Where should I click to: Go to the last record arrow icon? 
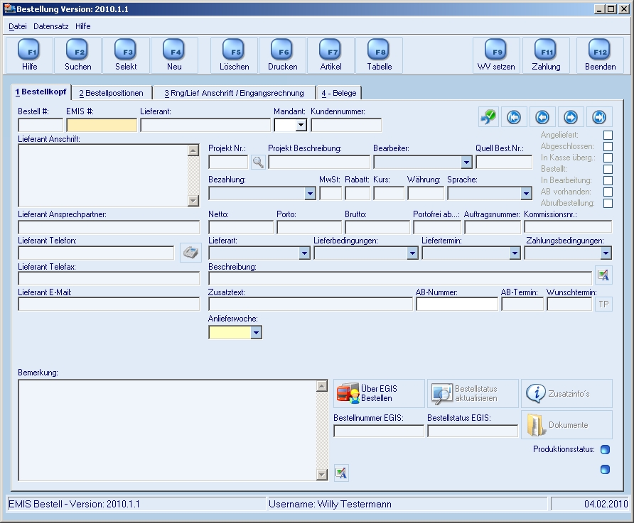599,117
